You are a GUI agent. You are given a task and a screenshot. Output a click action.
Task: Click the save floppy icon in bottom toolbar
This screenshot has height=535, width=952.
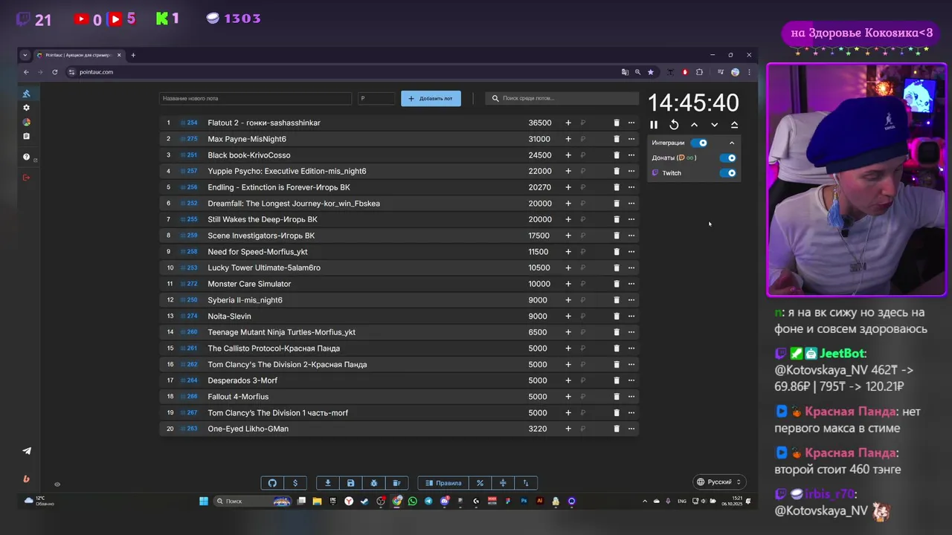coord(351,483)
